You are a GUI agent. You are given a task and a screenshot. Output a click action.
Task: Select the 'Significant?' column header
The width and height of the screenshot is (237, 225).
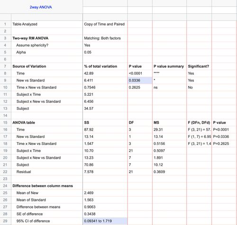point(199,66)
